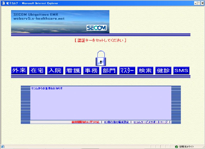
Task: Open the セコムサービスサポートページ link
Action: coord(150,122)
